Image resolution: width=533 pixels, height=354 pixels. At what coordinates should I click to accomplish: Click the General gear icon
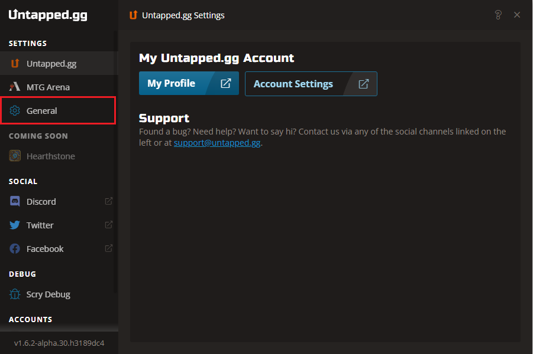(x=15, y=110)
